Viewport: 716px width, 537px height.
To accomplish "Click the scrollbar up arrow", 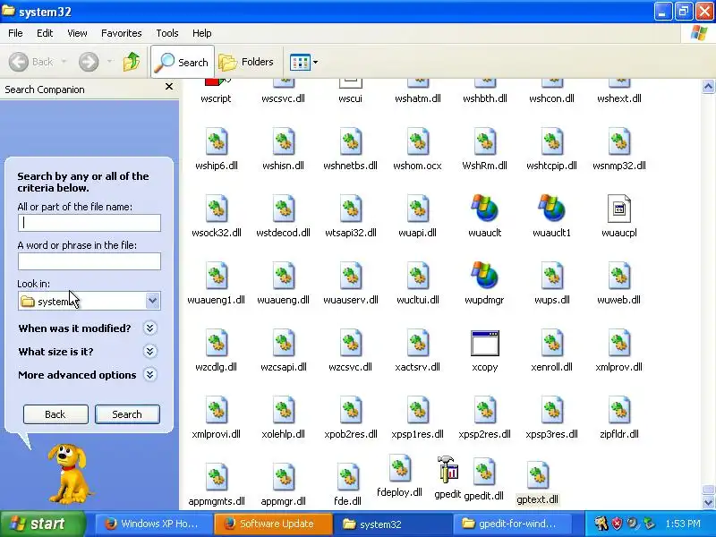I will click(708, 86).
